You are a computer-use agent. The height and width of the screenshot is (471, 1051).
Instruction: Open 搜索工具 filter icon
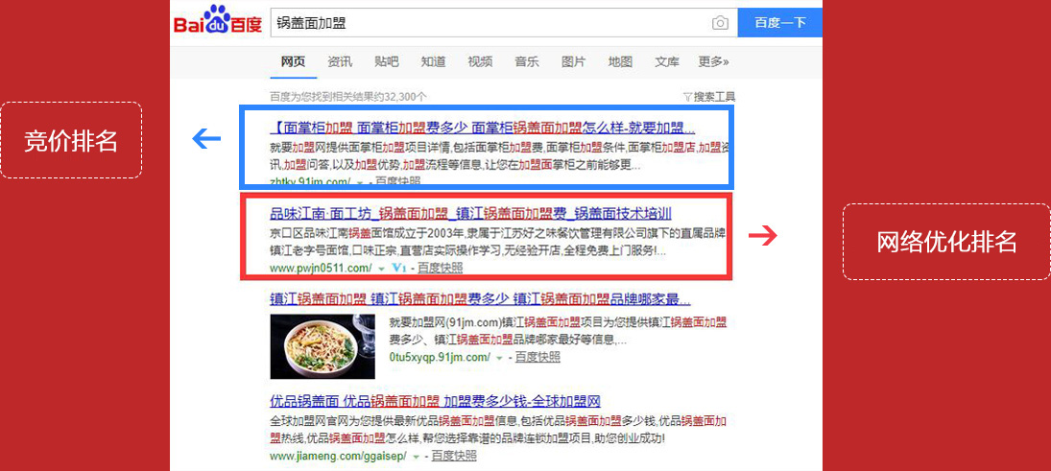686,97
